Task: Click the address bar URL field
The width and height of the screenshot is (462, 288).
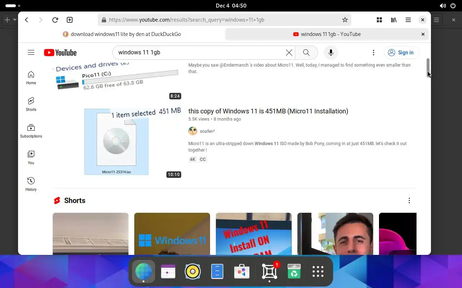Action: click(x=224, y=20)
